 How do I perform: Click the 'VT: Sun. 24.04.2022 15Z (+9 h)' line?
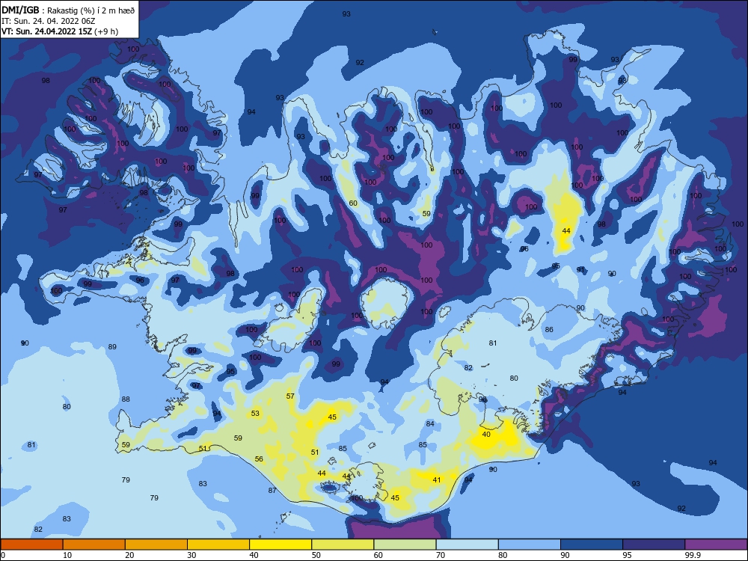pos(60,31)
